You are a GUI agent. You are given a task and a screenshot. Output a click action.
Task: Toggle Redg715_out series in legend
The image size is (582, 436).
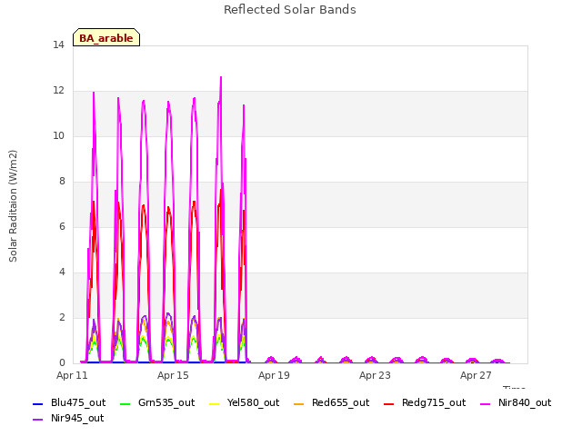425,403
